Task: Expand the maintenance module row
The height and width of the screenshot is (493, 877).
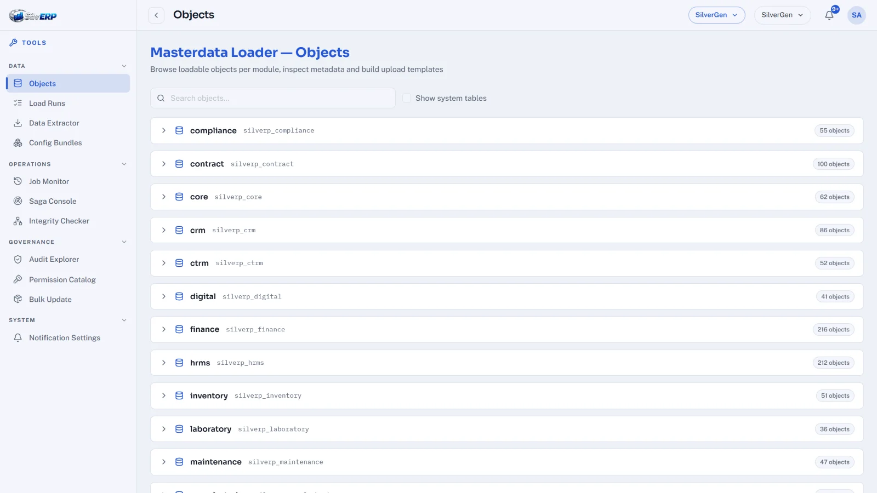Action: 164,462
